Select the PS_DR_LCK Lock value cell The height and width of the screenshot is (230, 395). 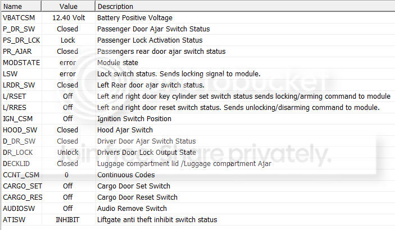pos(68,40)
